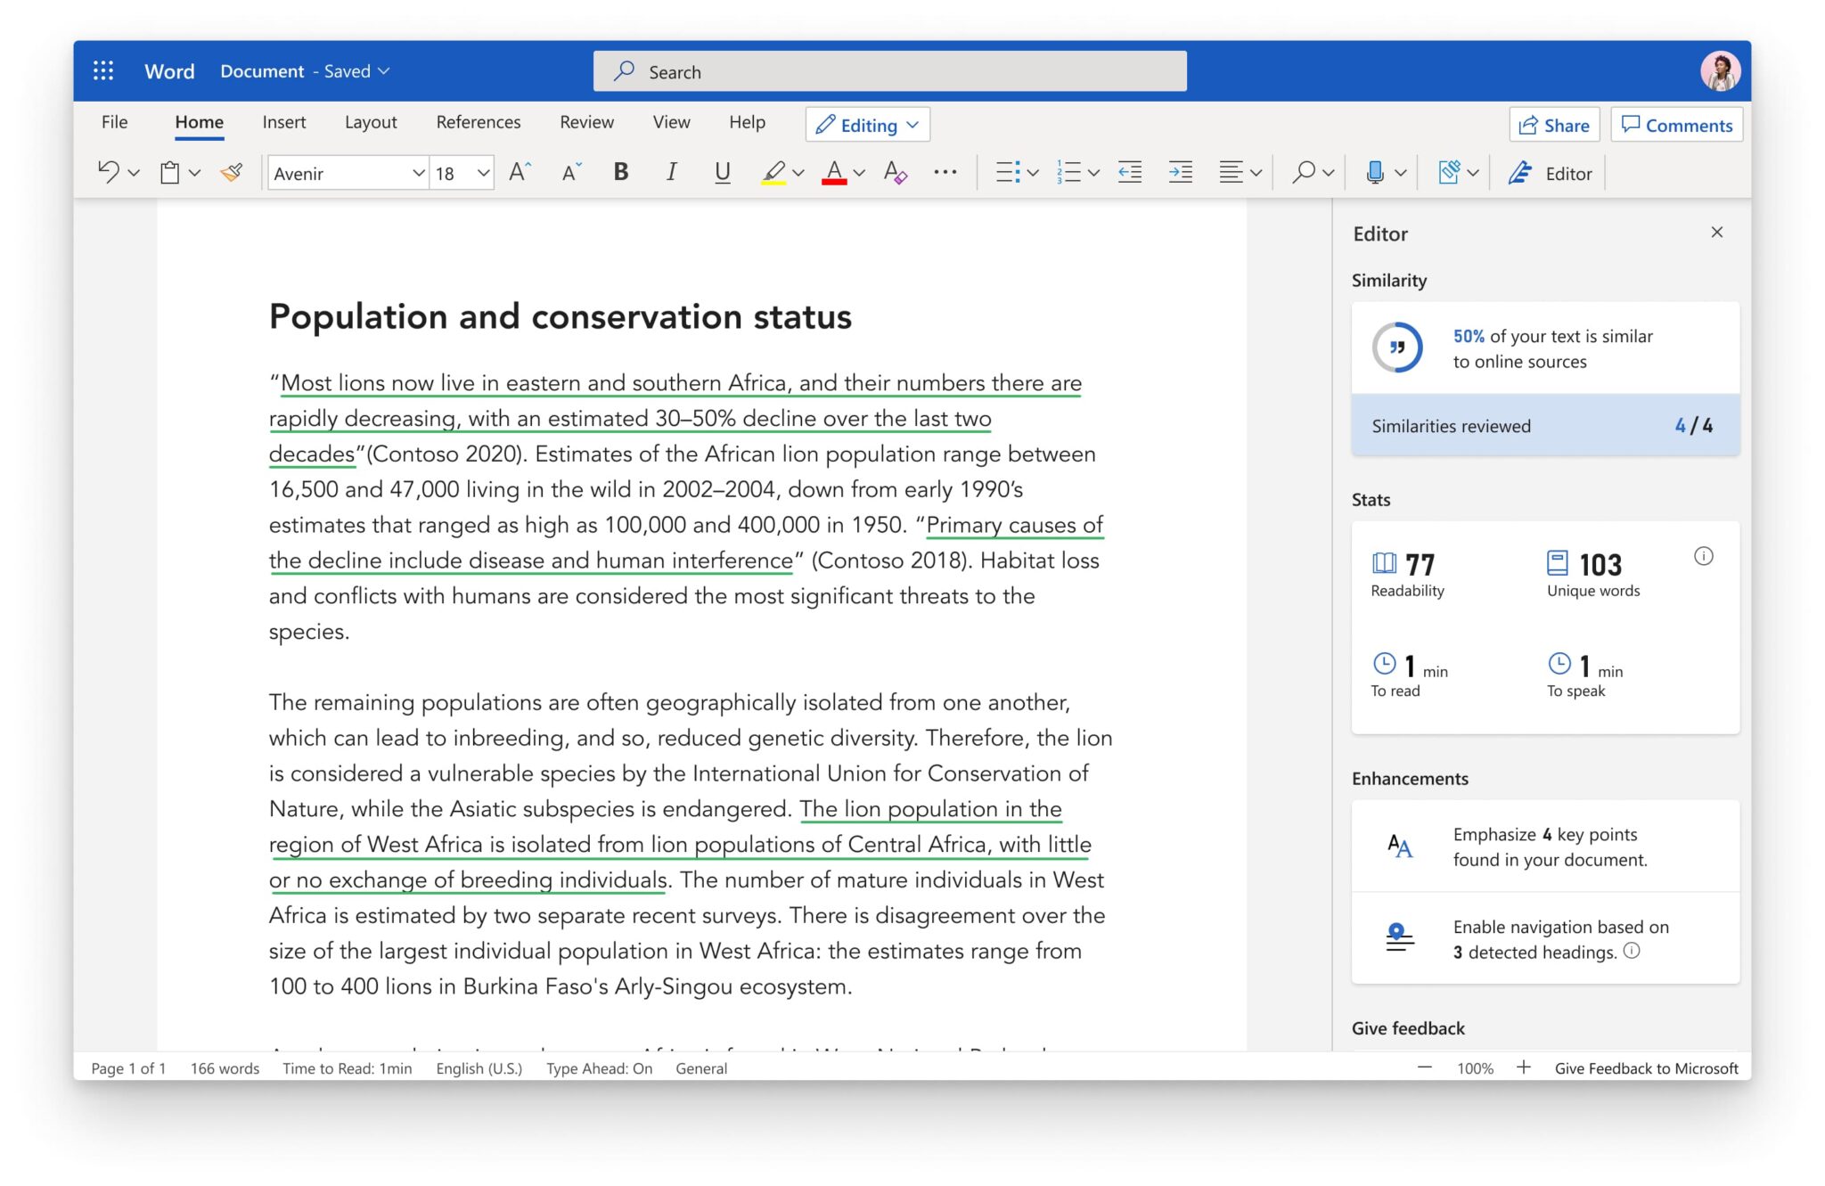Screen dimensions: 1825x1186
Task: Select the Format Painter icon
Action: [230, 172]
